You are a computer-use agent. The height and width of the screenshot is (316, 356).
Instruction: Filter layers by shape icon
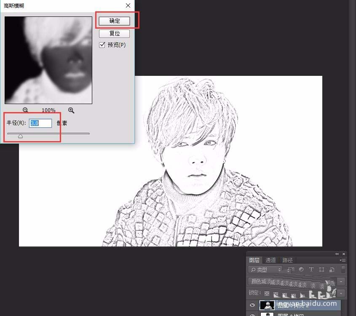321,269
